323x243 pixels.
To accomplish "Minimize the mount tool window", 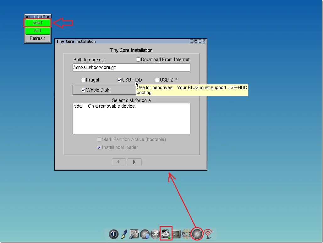I will 36,17.
